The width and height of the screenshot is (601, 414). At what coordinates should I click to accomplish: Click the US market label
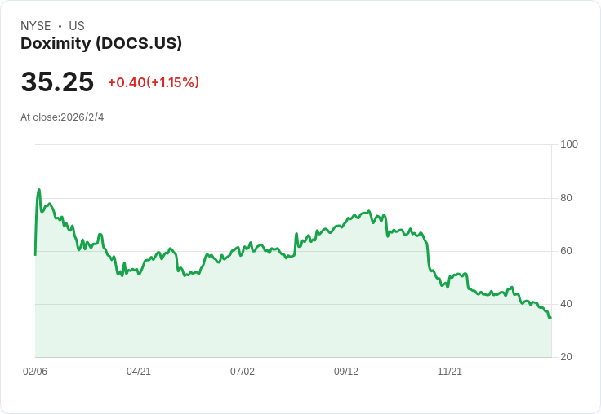[x=77, y=26]
